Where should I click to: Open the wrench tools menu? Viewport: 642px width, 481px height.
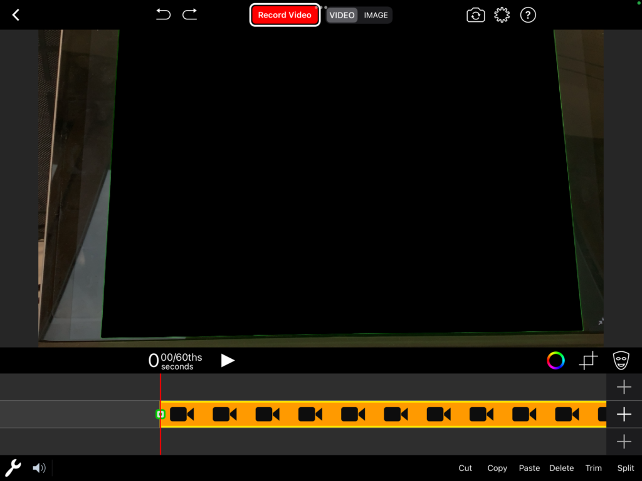[x=13, y=467]
